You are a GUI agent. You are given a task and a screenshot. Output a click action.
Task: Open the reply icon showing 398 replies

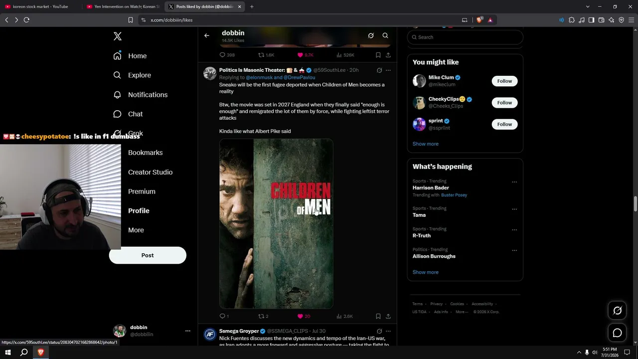click(x=227, y=55)
